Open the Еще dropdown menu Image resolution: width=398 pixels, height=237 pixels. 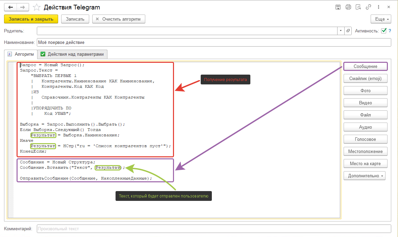click(x=381, y=19)
